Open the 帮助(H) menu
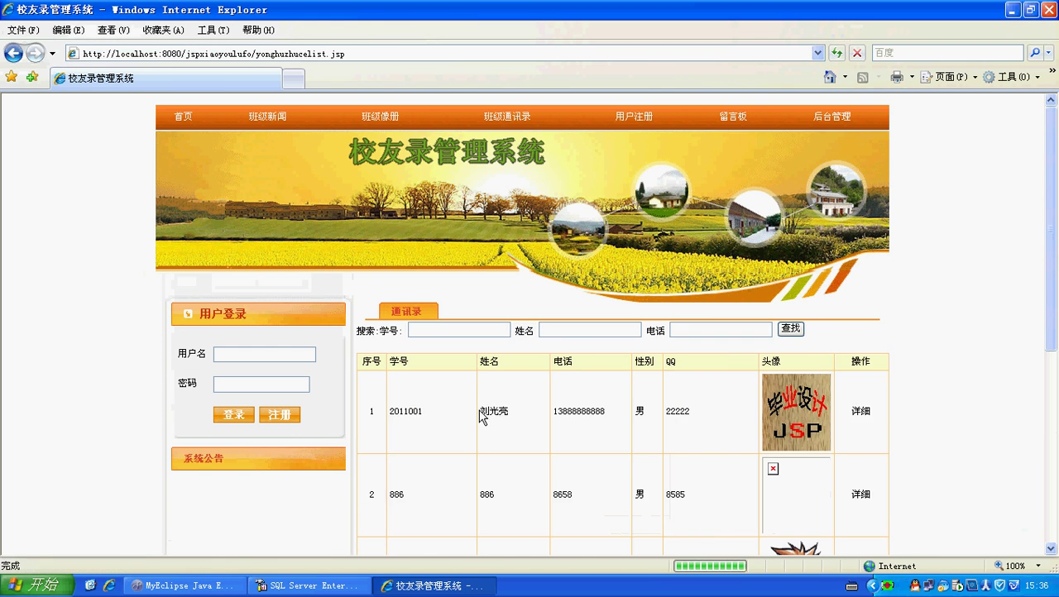The image size is (1059, 597). point(258,30)
